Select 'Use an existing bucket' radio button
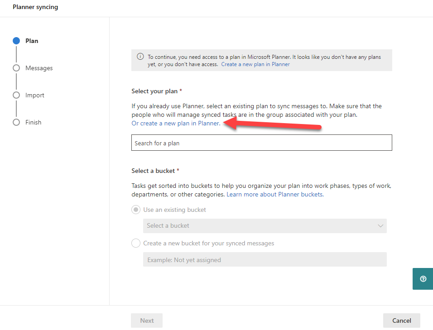Image resolution: width=433 pixels, height=330 pixels. tap(136, 210)
